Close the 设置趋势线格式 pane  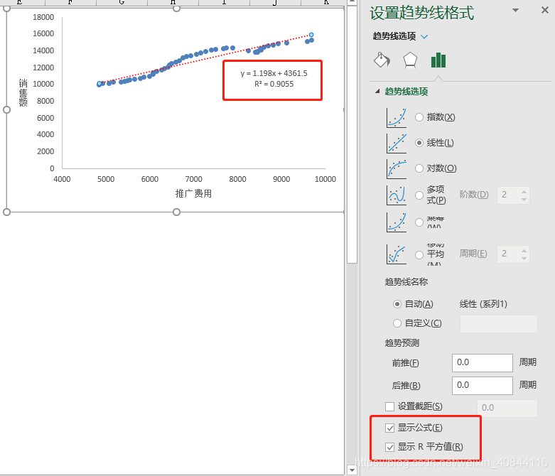[545, 10]
